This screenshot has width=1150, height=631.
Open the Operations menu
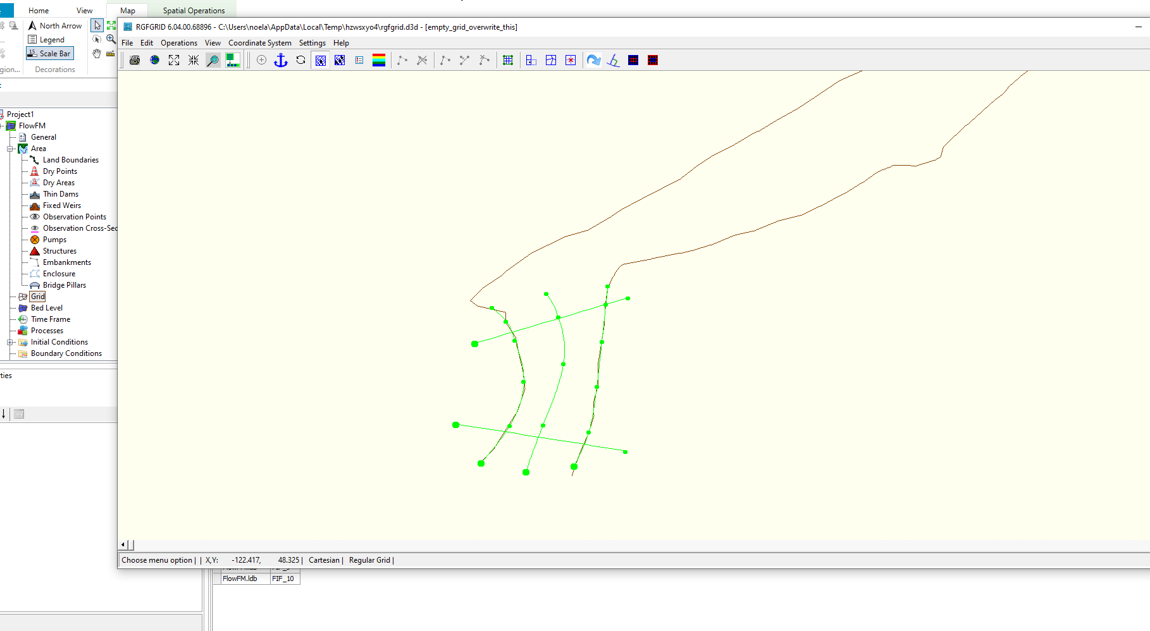click(x=178, y=43)
